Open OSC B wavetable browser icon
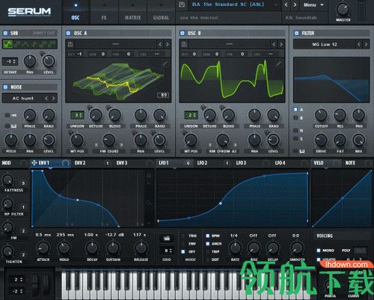This screenshot has width=374, height=300. (184, 44)
